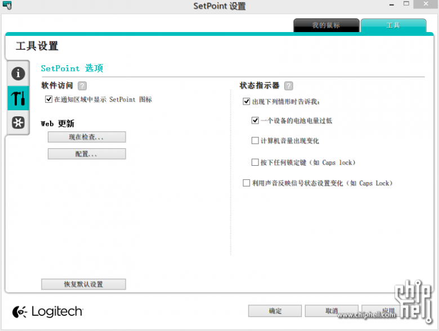Click 应用 to apply settings
439x331 pixels.
pyautogui.click(x=388, y=311)
